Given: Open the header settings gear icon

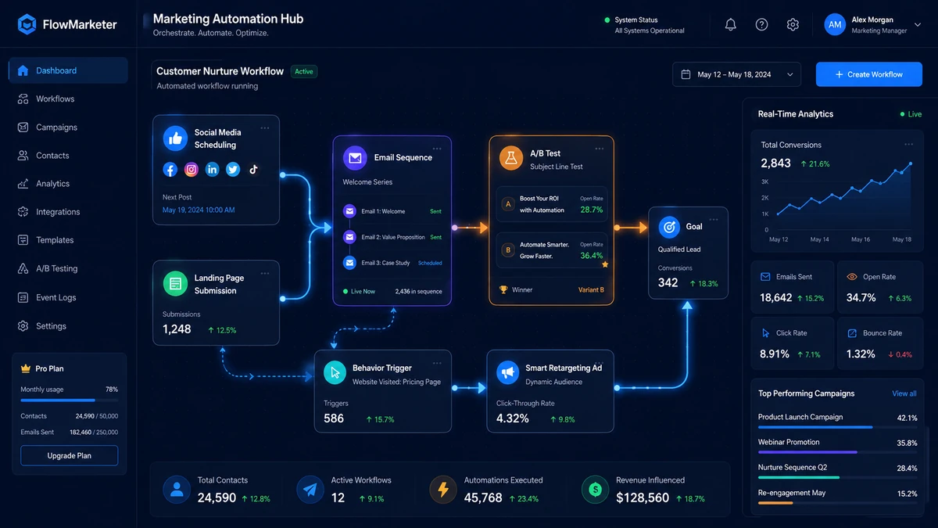Looking at the screenshot, I should tap(793, 25).
